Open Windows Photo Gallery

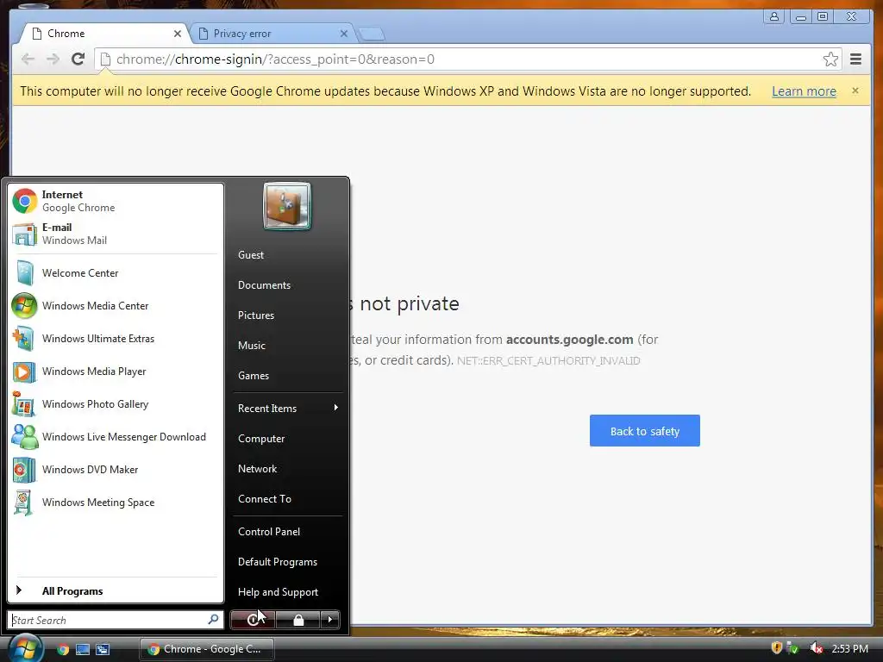point(116,404)
